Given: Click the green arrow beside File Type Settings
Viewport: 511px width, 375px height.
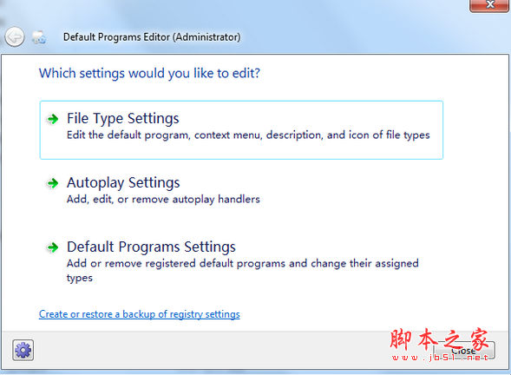Looking at the screenshot, I should tap(52, 119).
